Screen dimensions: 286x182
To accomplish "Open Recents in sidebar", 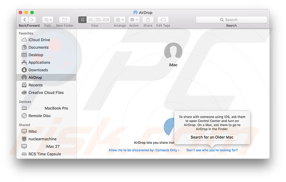I will (46, 85).
